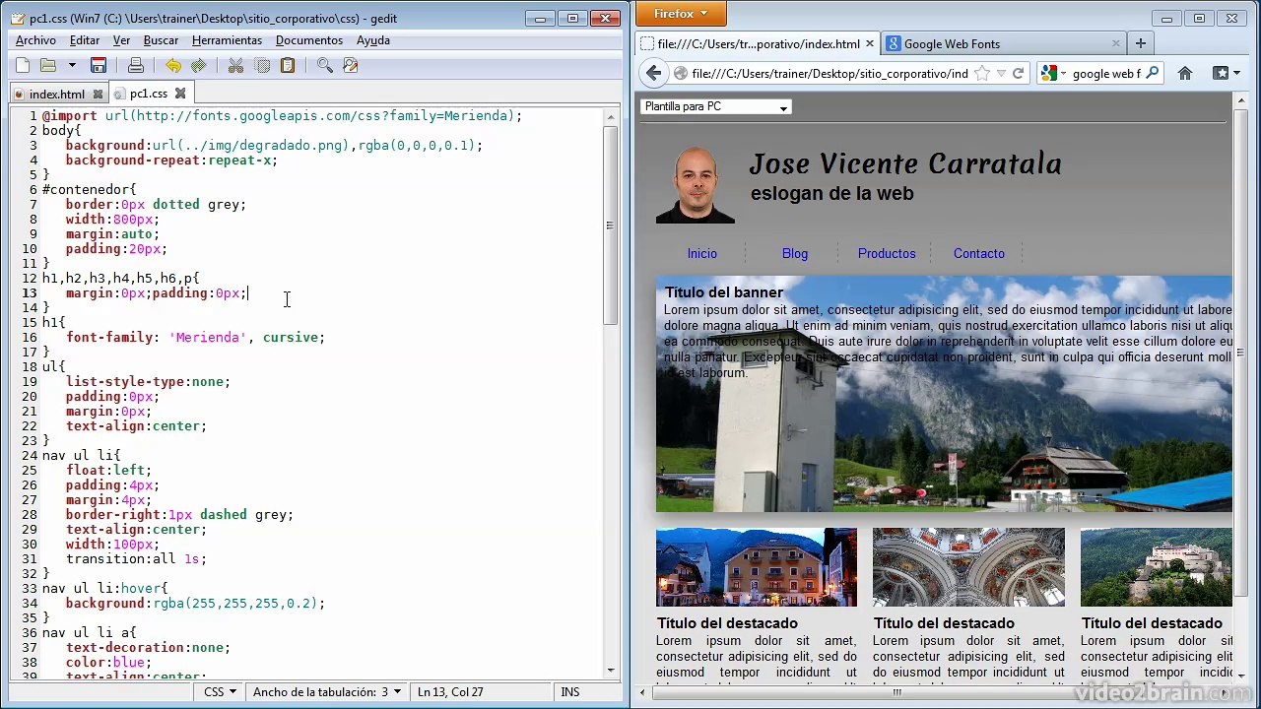1261x709 pixels.
Task: Click the Firefox address bar URL
Action: coord(830,74)
